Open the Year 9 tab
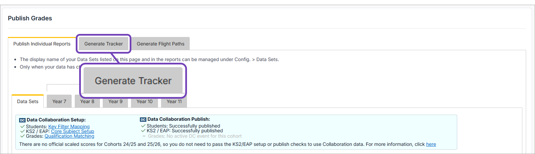The height and width of the screenshot is (154, 535). 115,101
